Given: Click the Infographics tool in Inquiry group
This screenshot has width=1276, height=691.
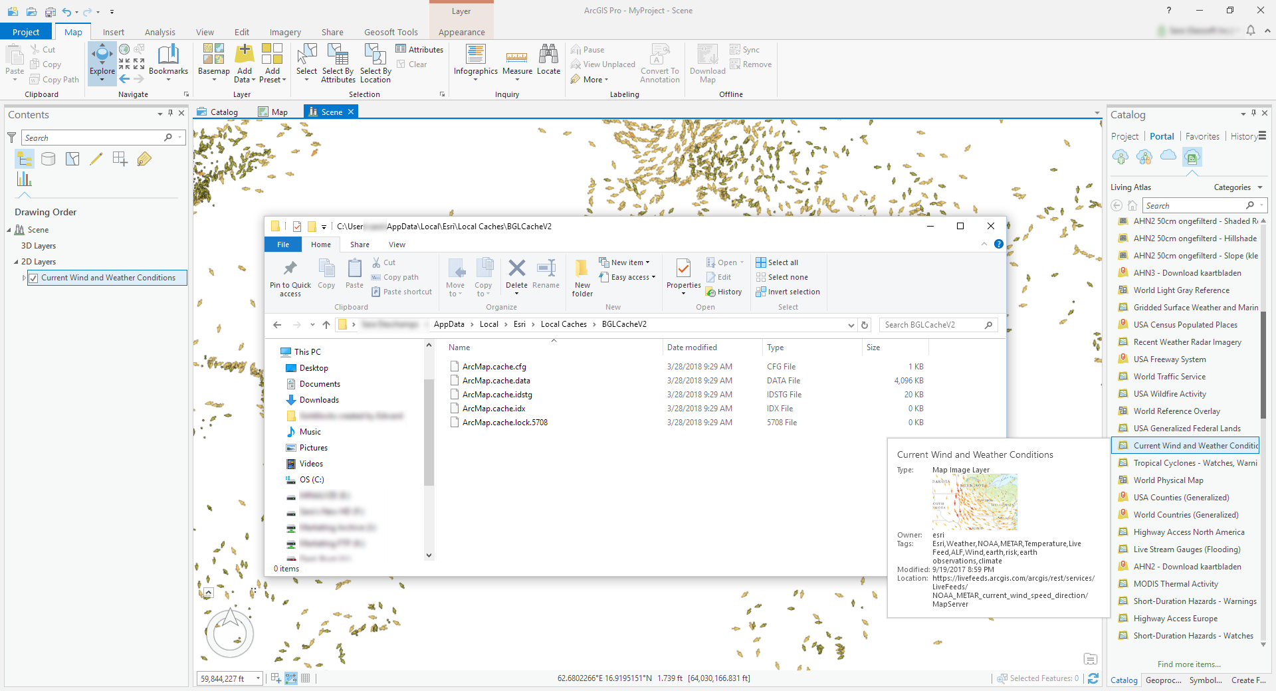Looking at the screenshot, I should tap(476, 62).
